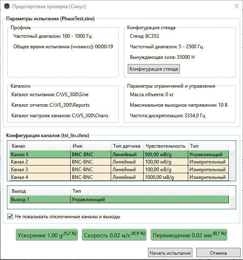Screen dimensions: 243x260
Task: Select the Канал 2 row
Action: point(119,162)
